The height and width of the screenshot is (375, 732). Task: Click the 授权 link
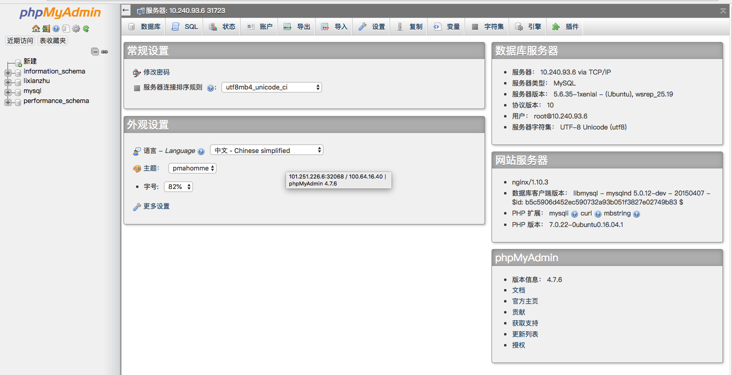(x=518, y=345)
